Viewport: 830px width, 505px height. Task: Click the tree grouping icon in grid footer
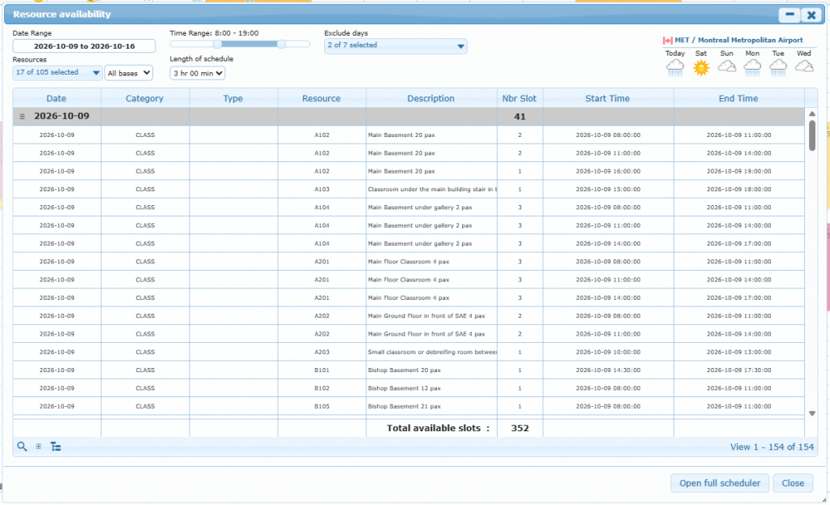pyautogui.click(x=56, y=447)
